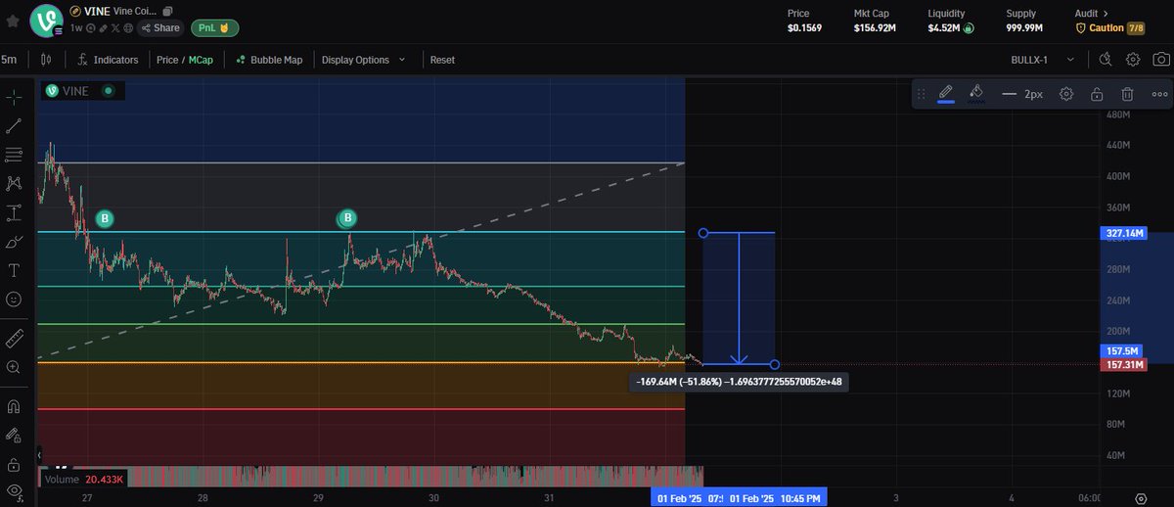The height and width of the screenshot is (507, 1174).
Task: Select the text annotation tool
Action: point(14,270)
